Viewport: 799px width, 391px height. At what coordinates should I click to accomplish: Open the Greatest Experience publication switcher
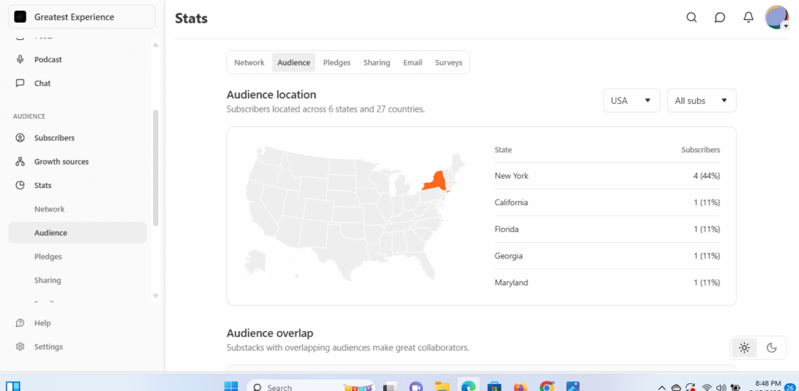click(x=82, y=17)
